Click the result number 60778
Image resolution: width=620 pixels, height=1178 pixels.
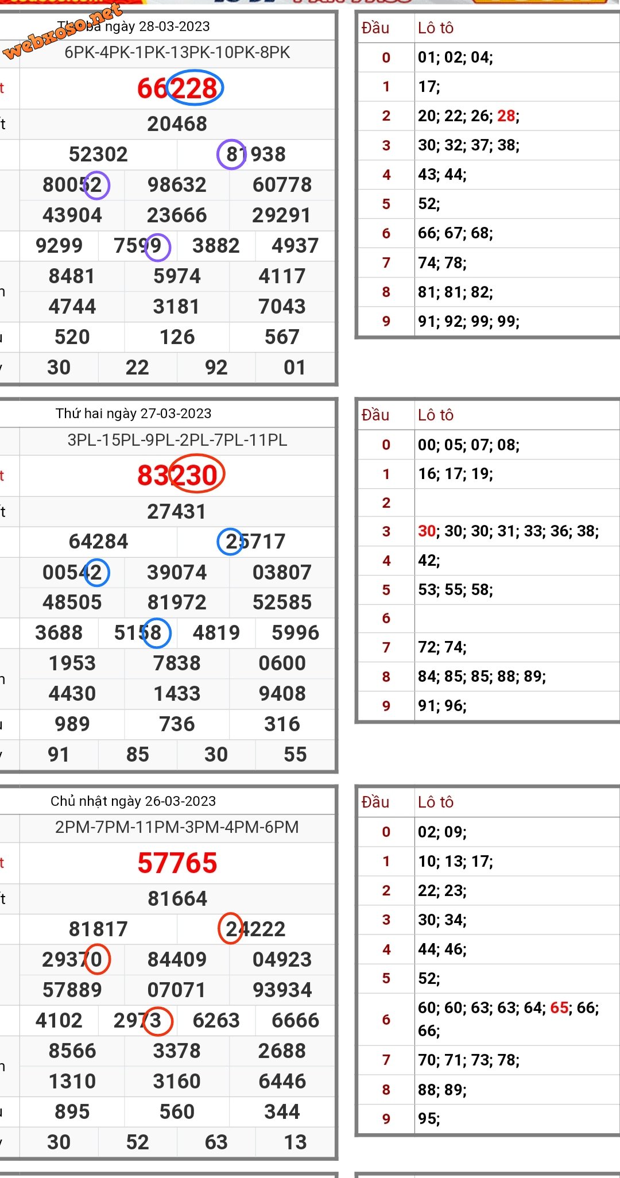[282, 185]
